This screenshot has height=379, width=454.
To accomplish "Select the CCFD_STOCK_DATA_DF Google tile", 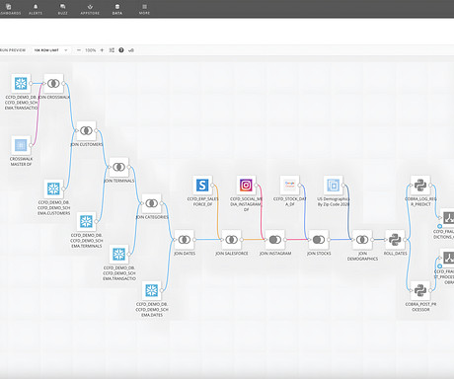I will point(289,186).
